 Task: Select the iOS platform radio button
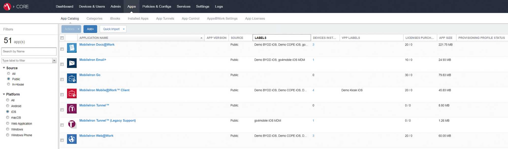point(8,112)
